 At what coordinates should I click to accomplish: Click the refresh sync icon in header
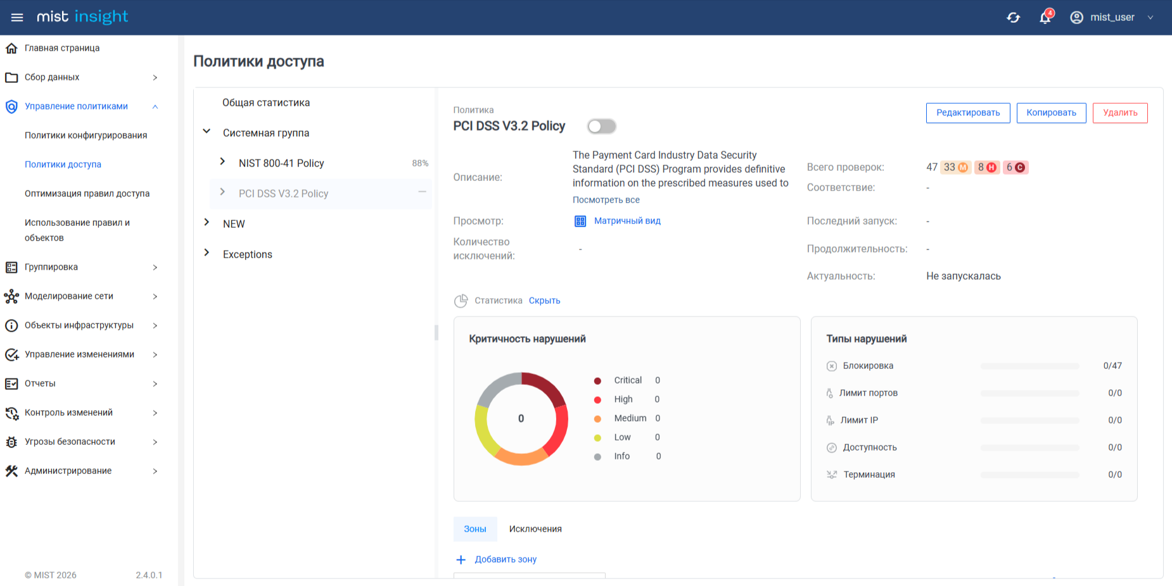coord(1014,18)
